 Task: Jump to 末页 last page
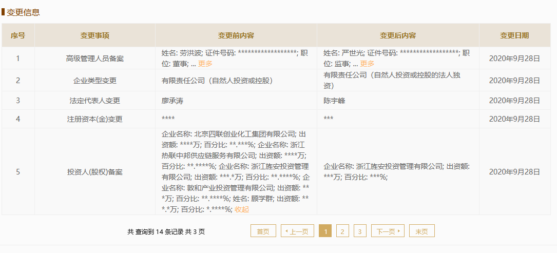422,231
